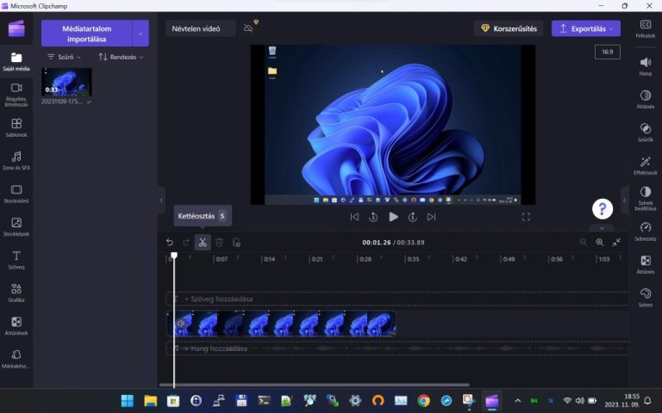
Task: Open the Áttűnések transitions sidebar panel
Action: pyautogui.click(x=16, y=326)
